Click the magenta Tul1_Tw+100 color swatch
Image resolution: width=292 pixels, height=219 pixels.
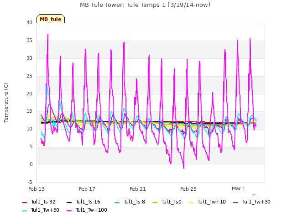69,211
